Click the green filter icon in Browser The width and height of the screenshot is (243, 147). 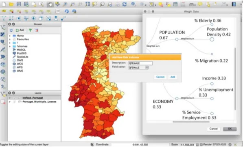tap(30, 30)
